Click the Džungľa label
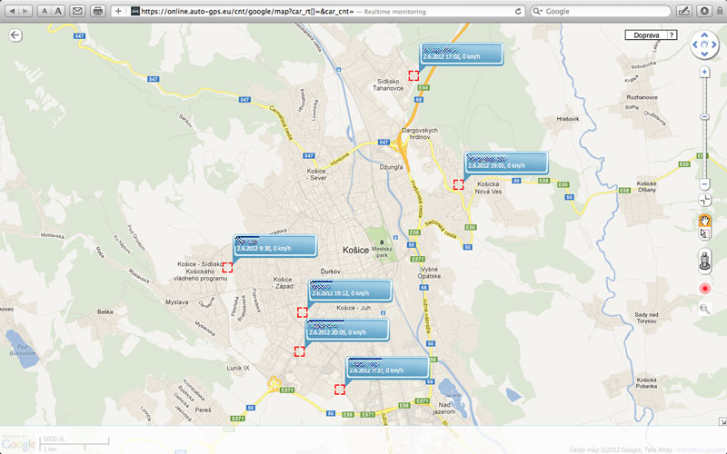This screenshot has height=454, width=727. [x=391, y=167]
